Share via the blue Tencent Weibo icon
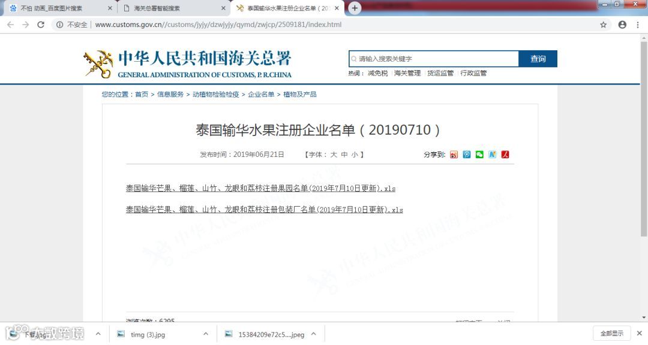 467,155
